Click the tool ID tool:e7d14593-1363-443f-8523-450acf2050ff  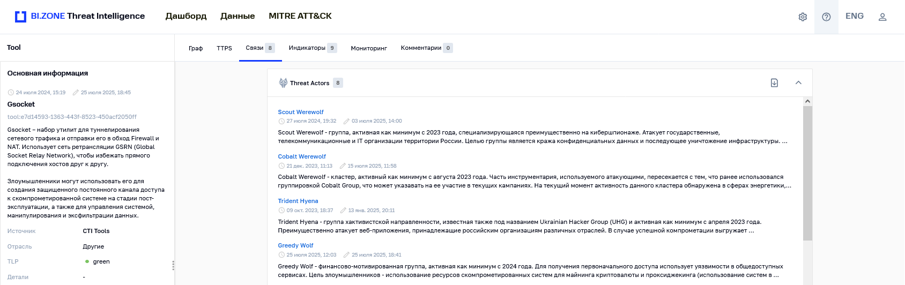pyautogui.click(x=72, y=117)
